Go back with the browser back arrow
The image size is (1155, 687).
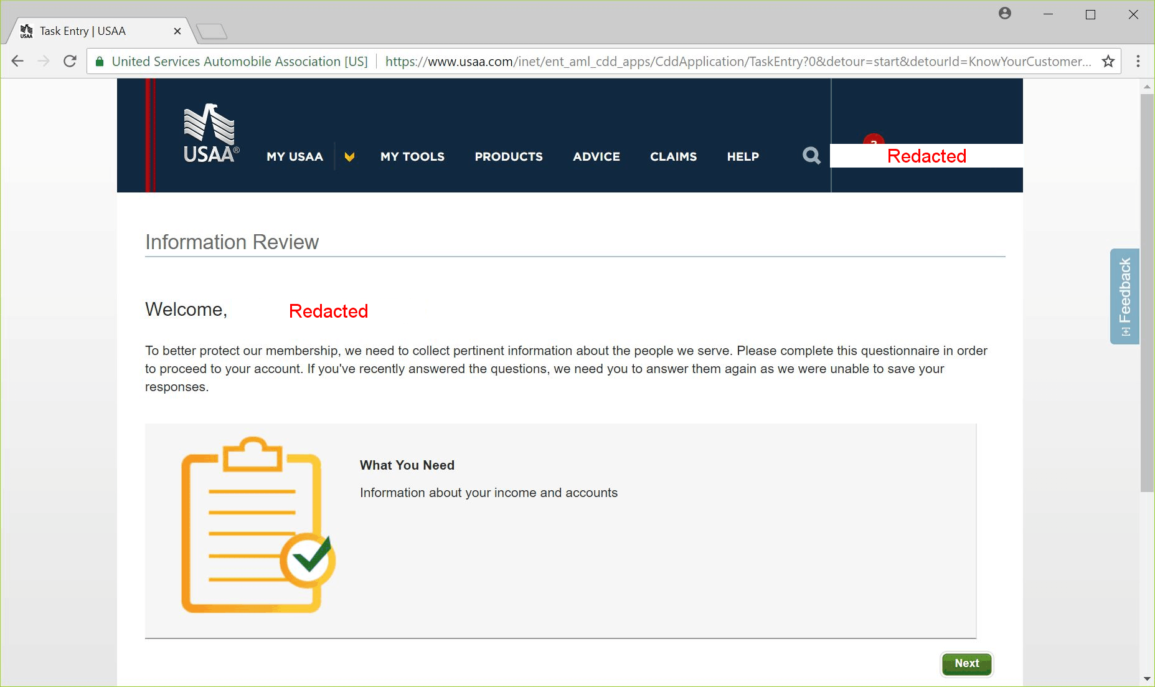(x=17, y=61)
